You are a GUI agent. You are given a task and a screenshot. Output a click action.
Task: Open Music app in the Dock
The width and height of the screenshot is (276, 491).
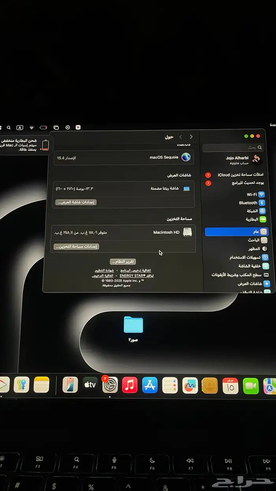[x=130, y=385]
